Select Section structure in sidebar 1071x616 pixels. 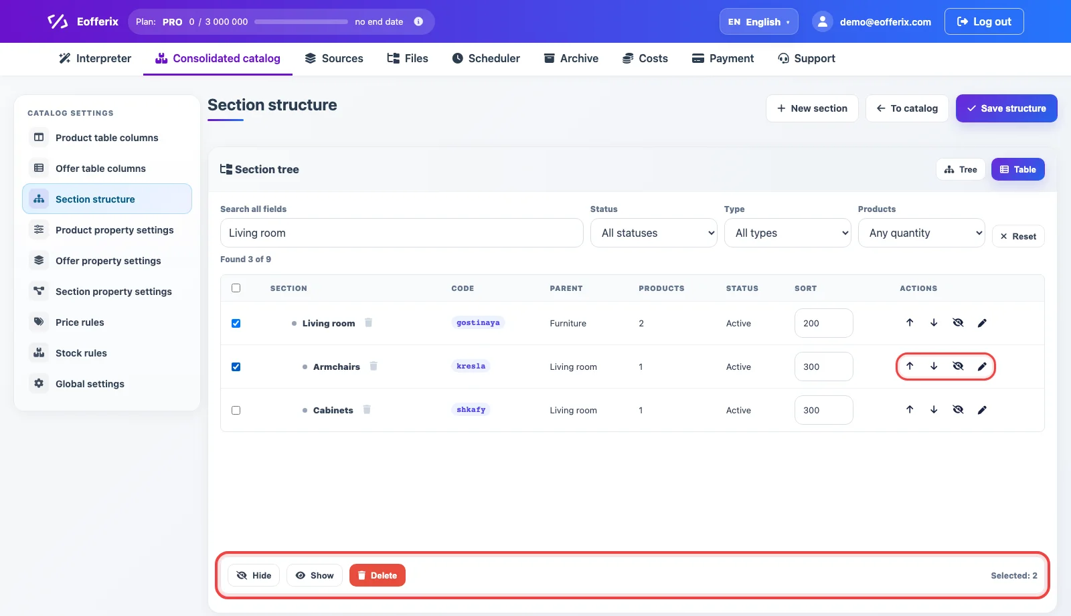coord(107,199)
